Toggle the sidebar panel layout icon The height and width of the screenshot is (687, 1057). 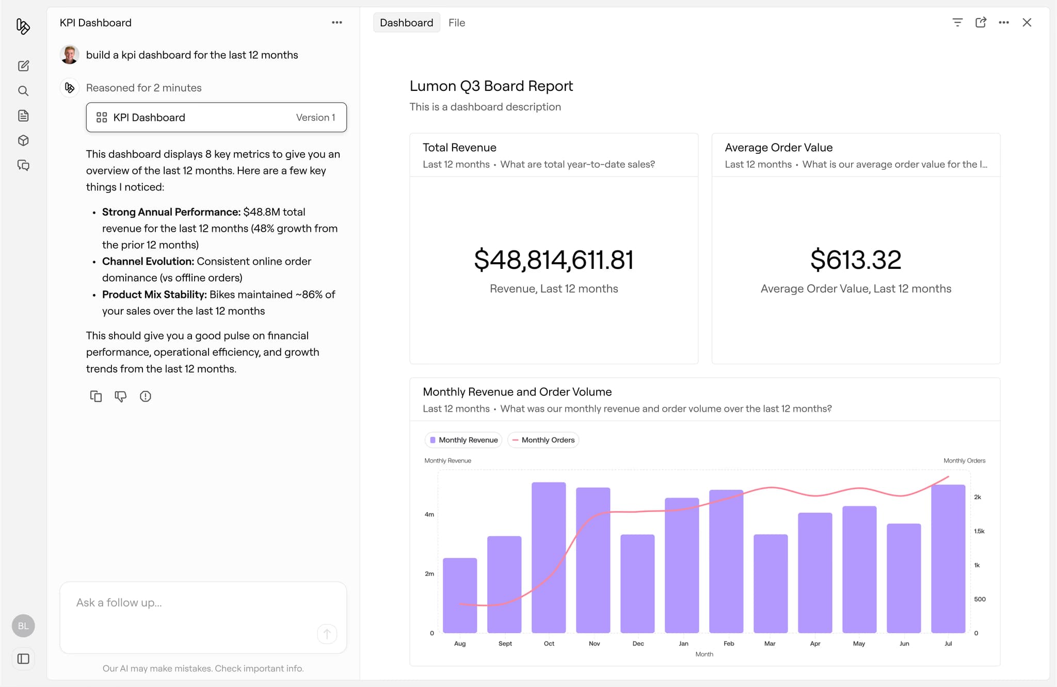point(23,659)
